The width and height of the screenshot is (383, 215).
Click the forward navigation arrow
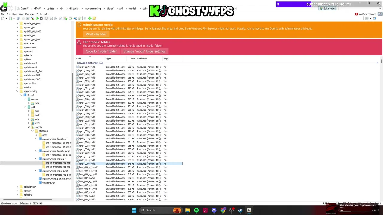point(11,9)
